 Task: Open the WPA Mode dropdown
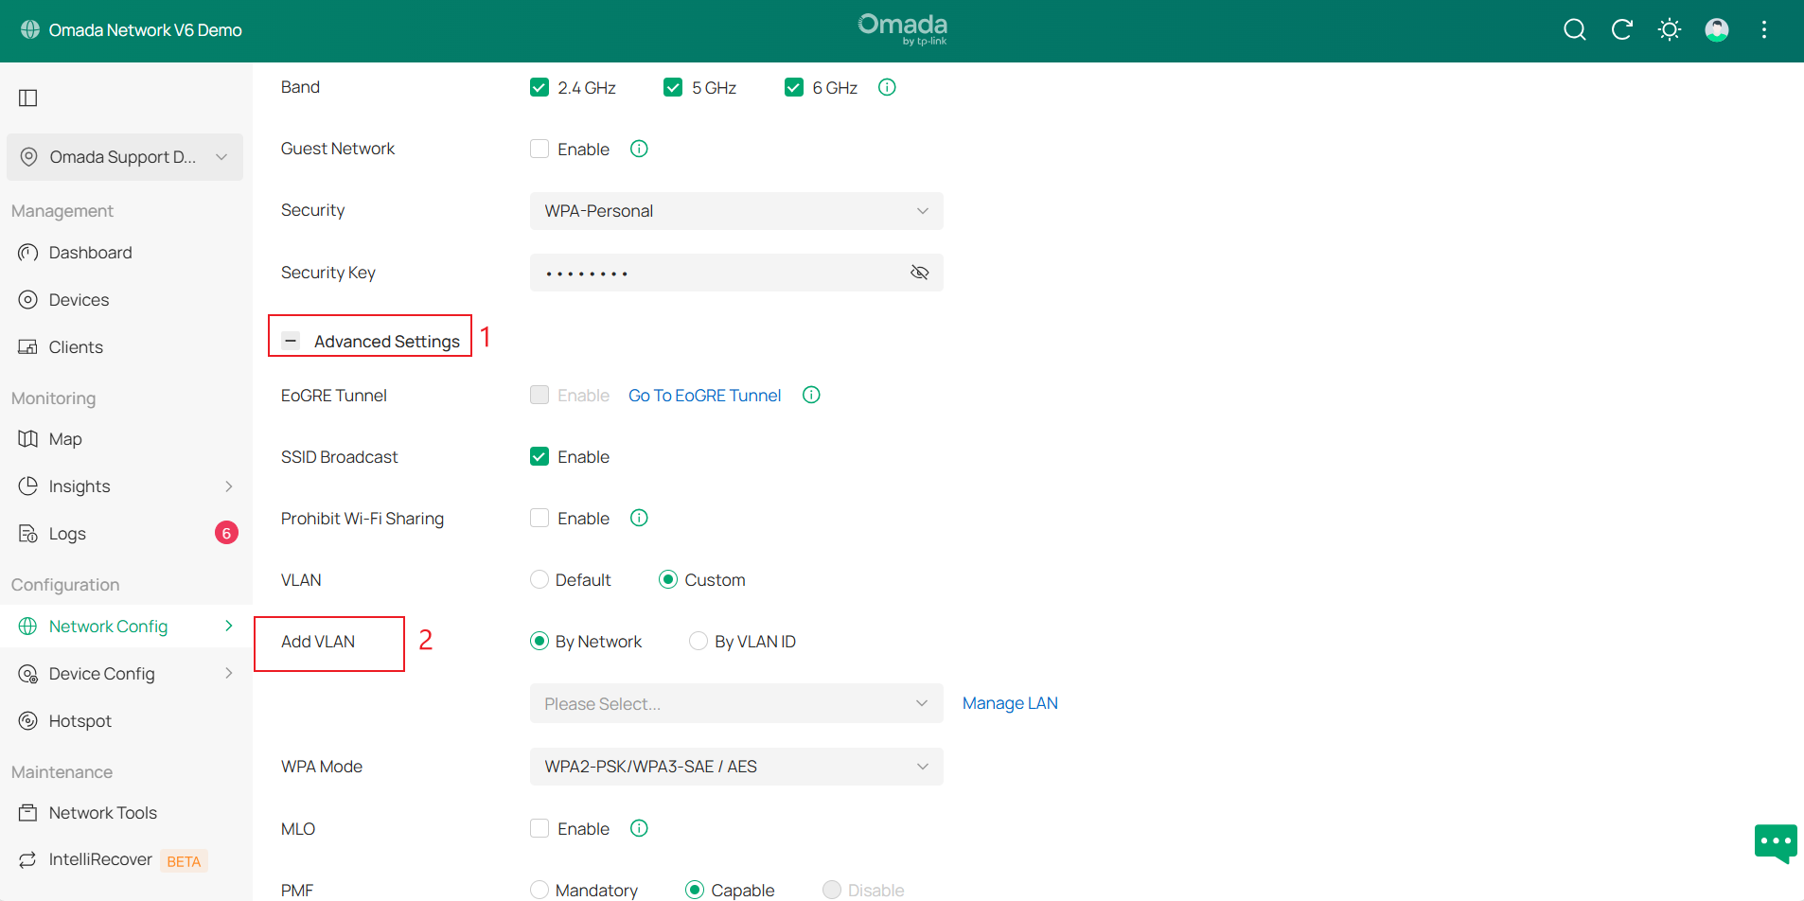[735, 766]
